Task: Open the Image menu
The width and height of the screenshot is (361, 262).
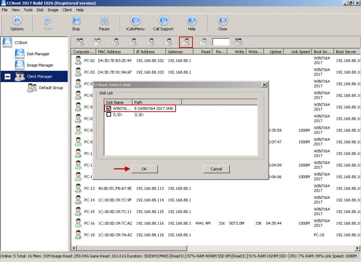Action: [x=53, y=10]
